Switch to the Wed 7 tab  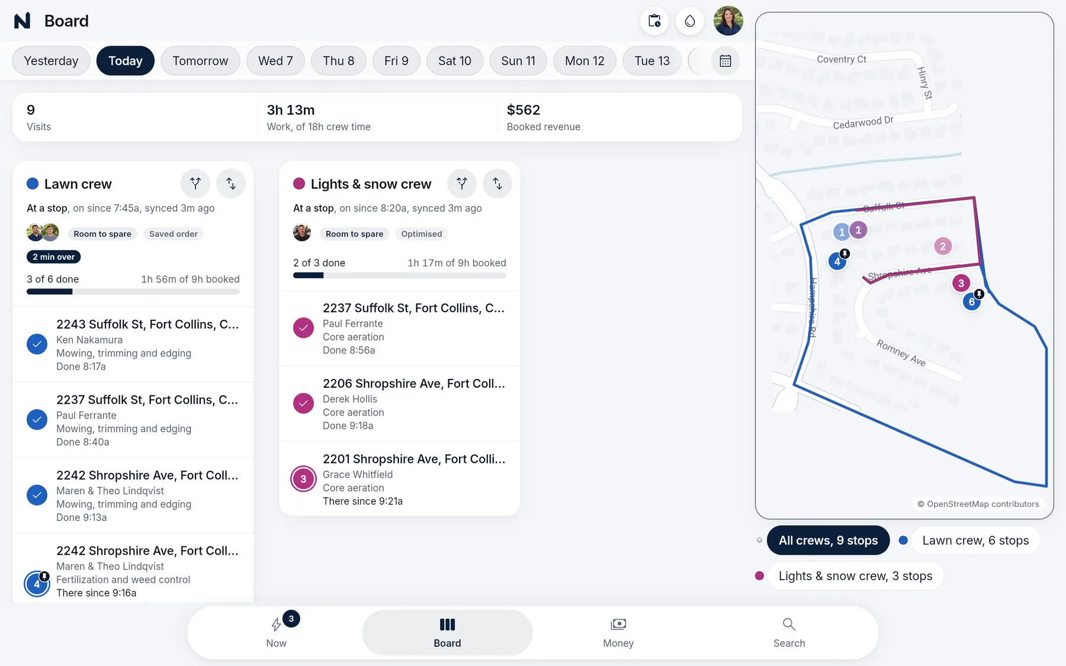tap(275, 61)
